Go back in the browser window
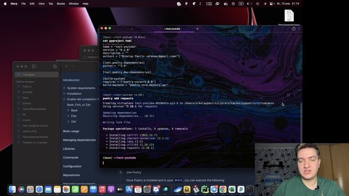349x196 pixels. (x=67, y=66)
